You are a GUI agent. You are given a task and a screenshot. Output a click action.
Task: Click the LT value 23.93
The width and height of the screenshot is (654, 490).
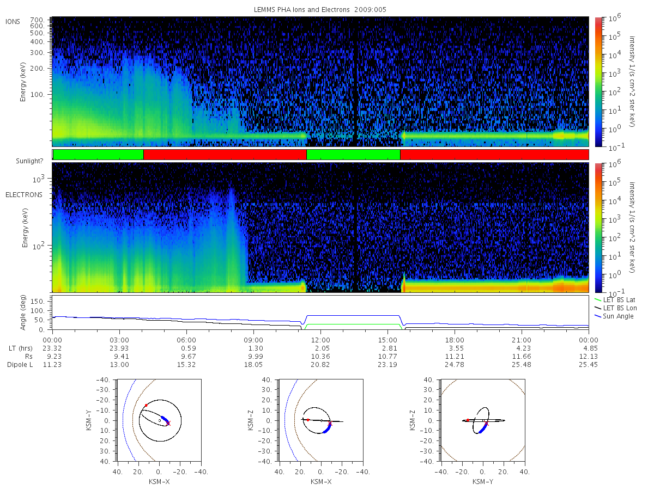[119, 348]
